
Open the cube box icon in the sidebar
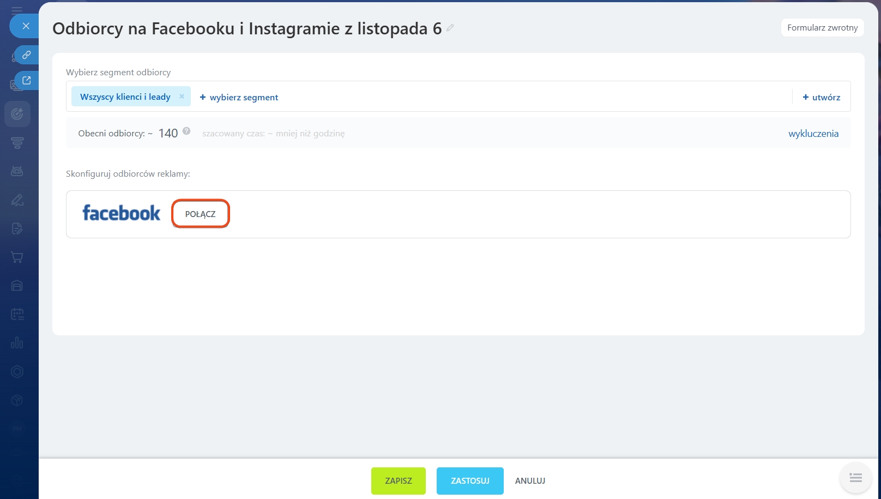[17, 400]
